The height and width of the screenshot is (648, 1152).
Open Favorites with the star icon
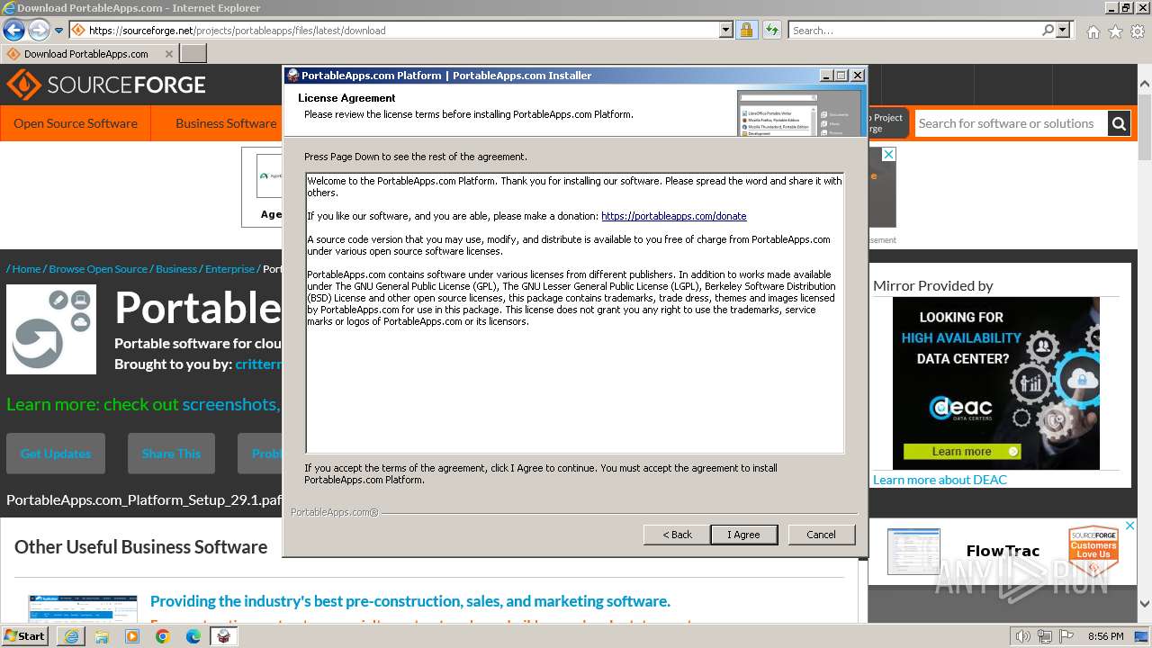[1115, 31]
